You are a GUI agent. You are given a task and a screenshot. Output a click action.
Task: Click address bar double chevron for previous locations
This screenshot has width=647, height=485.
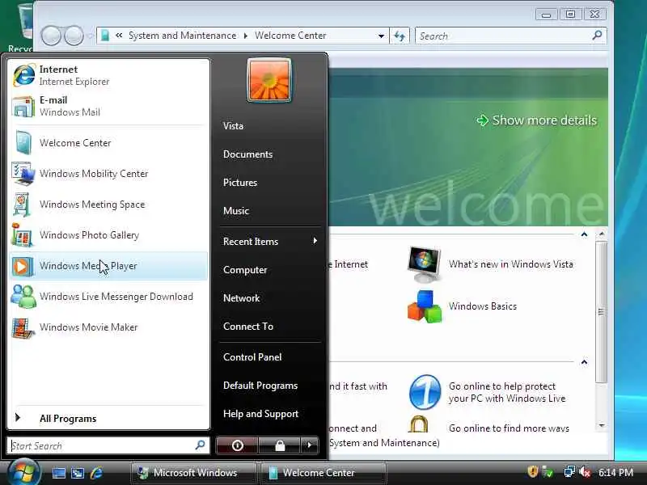119,36
